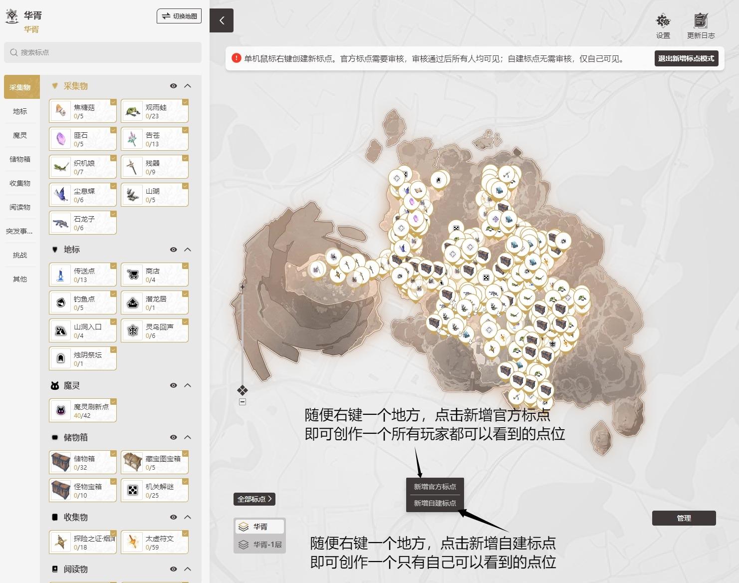
Task: Click the map zoom-out minus icon
Action: 243,402
